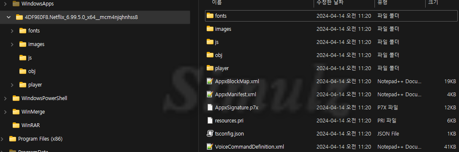
Task: Click the player folder icon in file list
Action: 210,68
